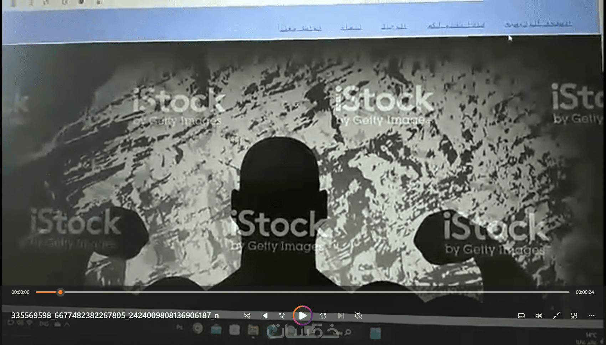Image resolution: width=606 pixels, height=345 pixels.
Task: Go to the previous track
Action: (265, 315)
